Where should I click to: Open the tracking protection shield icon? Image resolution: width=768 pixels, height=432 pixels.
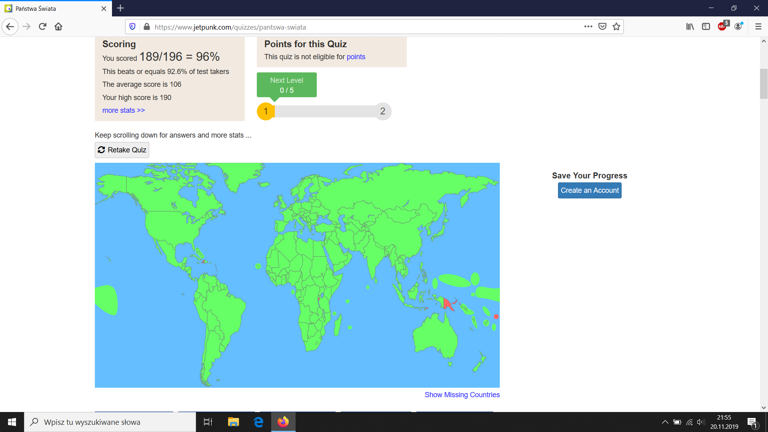tap(132, 27)
